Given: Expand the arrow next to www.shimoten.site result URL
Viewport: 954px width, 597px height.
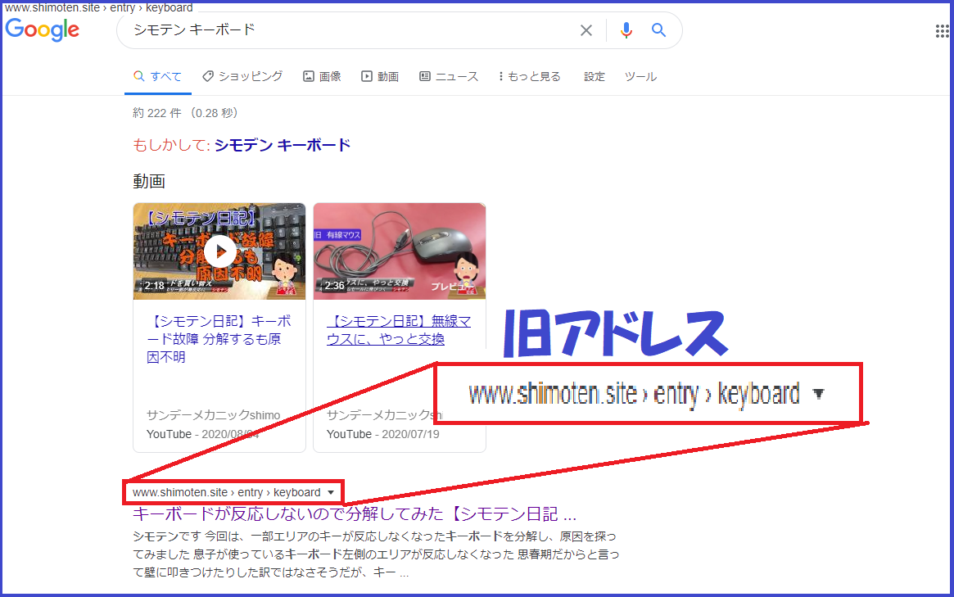Looking at the screenshot, I should pos(330,492).
